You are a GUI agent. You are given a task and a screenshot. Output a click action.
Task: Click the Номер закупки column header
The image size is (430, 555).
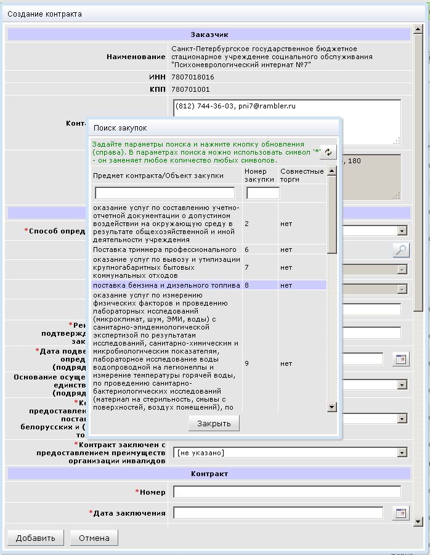pos(259,175)
